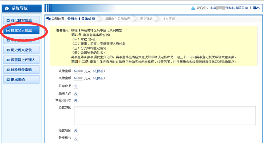Screen dimensions: 264x144
Task: Select the 最新自主公示信息 step
Action: [x=81, y=19]
